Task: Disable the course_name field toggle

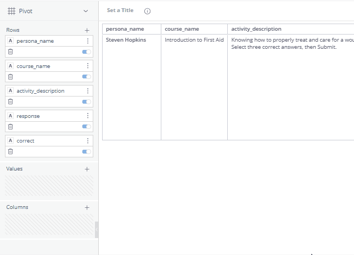Action: 87,77
